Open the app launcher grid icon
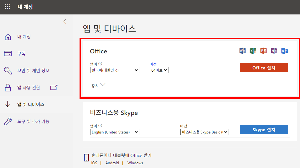This screenshot has width=300, height=168. tap(7, 7)
